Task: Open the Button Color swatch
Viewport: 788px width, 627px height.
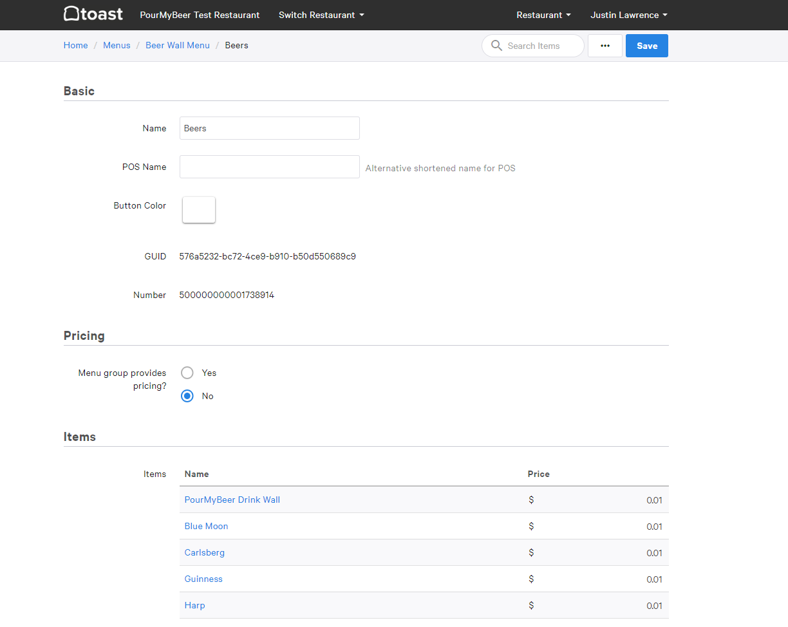Action: pos(199,210)
